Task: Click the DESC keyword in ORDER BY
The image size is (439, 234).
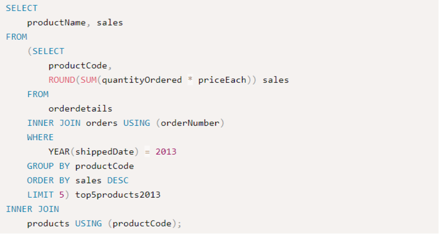Action: pos(118,180)
